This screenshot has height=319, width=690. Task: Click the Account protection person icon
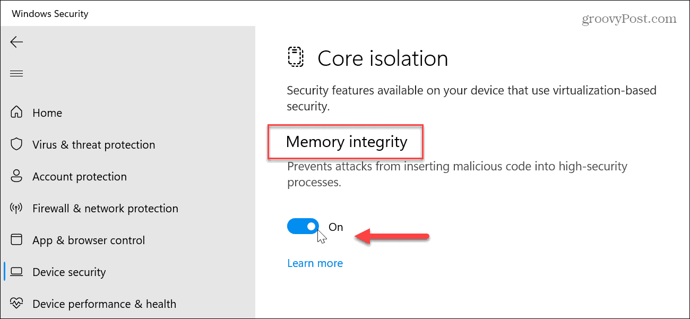[x=17, y=176]
